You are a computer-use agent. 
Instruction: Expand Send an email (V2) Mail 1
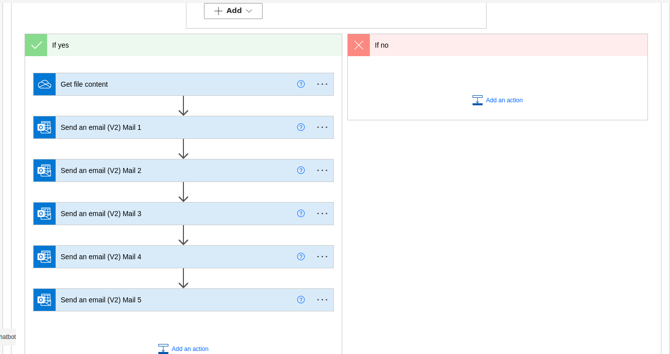[183, 127]
